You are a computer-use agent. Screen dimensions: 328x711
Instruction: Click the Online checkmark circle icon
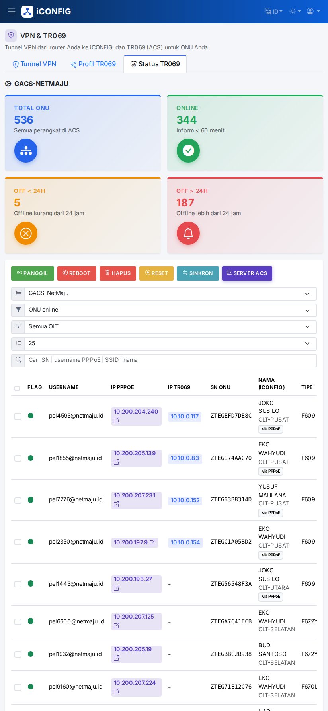(188, 151)
